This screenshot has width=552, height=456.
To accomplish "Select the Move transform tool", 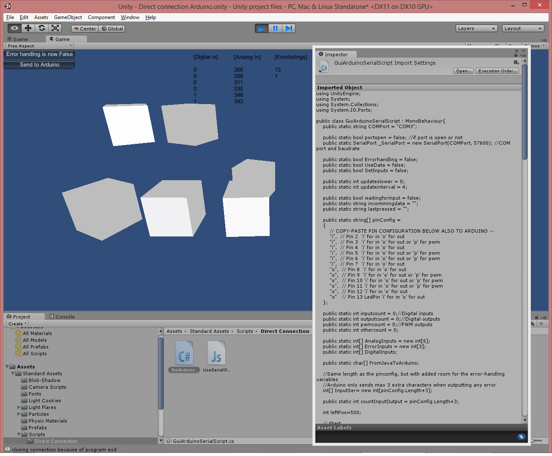I will pos(28,28).
